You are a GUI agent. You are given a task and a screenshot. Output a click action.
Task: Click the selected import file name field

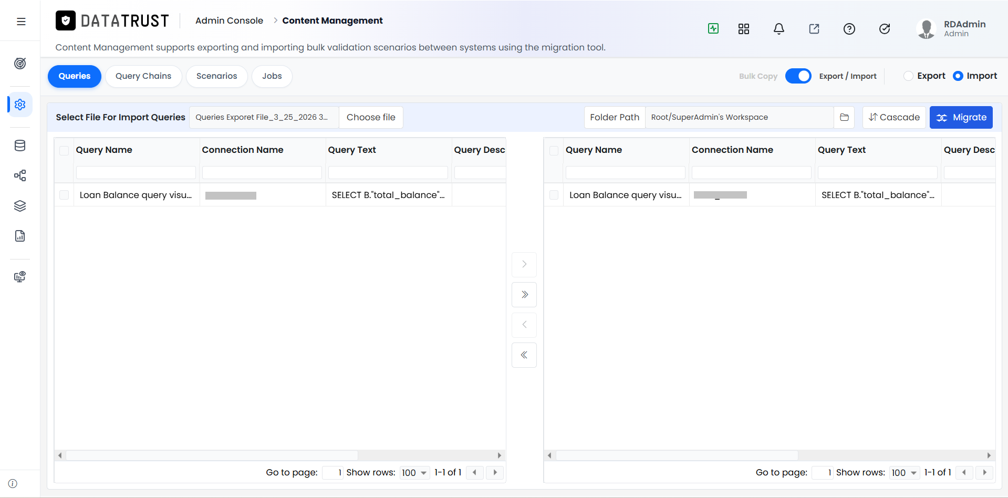tap(264, 117)
